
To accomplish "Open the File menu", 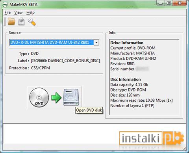I will tap(7, 13).
